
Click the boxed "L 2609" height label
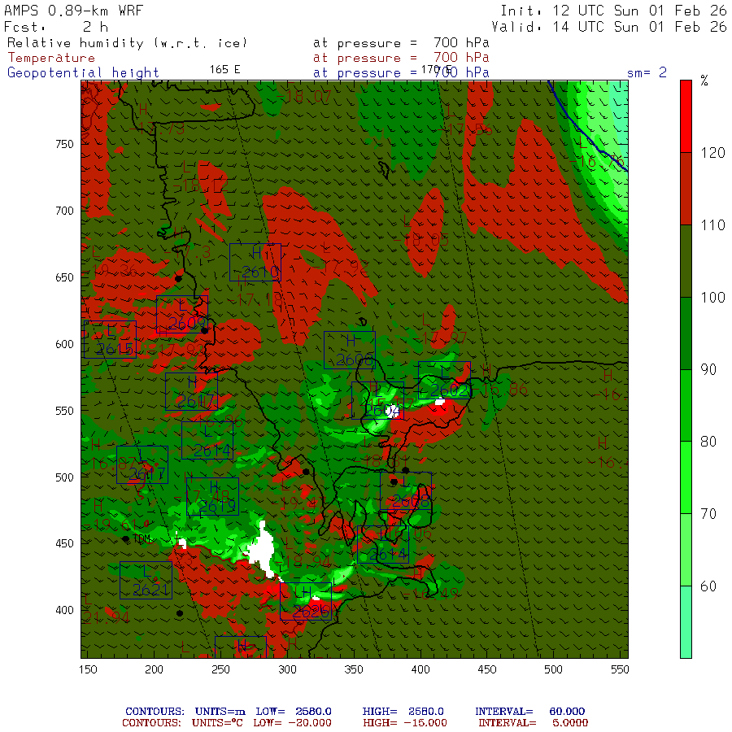click(x=182, y=314)
